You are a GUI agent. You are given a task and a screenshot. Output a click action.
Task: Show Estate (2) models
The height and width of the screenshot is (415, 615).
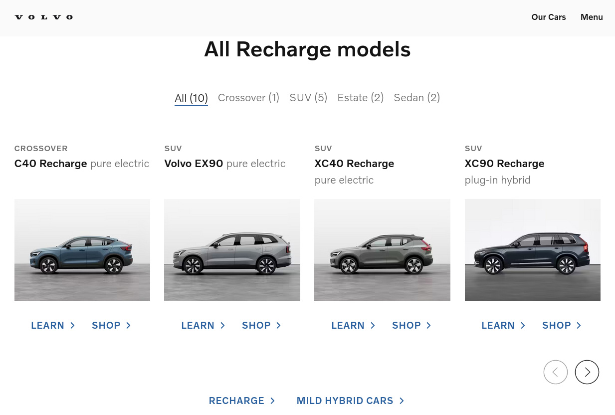360,98
